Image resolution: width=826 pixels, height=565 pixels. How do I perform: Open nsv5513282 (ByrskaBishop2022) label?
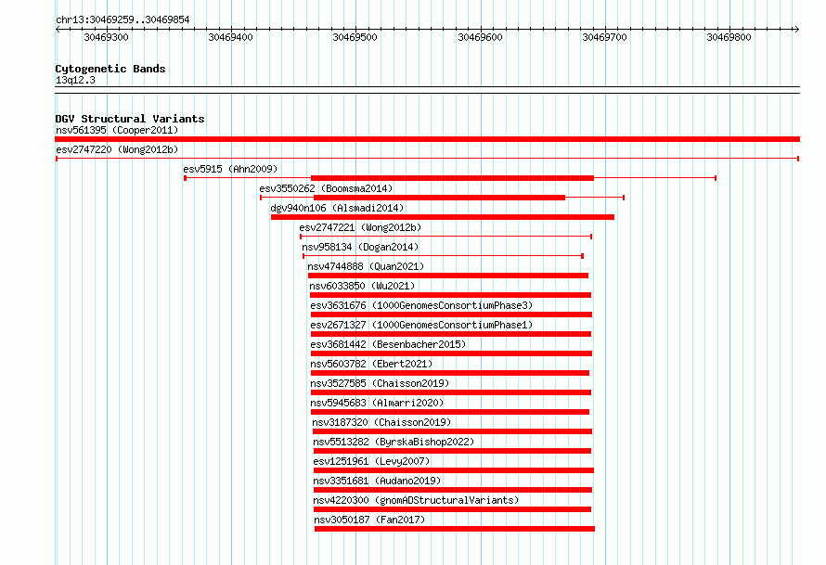394,442
